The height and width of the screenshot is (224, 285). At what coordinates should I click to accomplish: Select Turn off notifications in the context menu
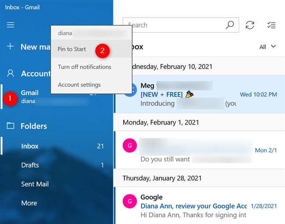[91, 67]
